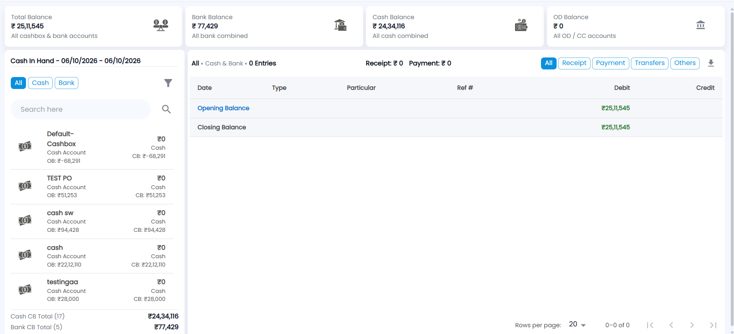The width and height of the screenshot is (734, 334).
Task: Click the OD Balance bank icon
Action: tap(700, 25)
